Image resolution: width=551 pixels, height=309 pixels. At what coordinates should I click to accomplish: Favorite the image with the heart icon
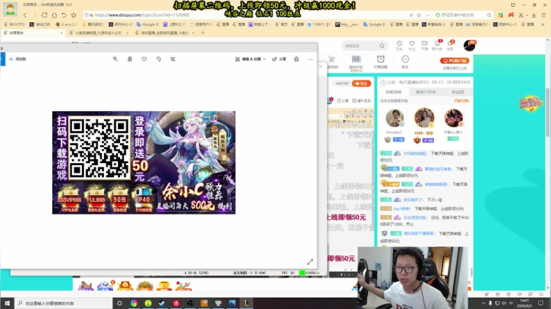click(x=144, y=59)
